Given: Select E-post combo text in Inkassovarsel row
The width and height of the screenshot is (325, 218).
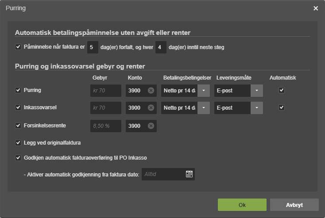Looking at the screenshot, I should 232,107.
